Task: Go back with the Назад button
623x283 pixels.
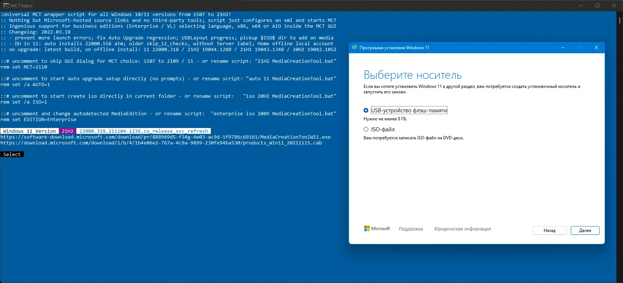Action: [x=550, y=230]
